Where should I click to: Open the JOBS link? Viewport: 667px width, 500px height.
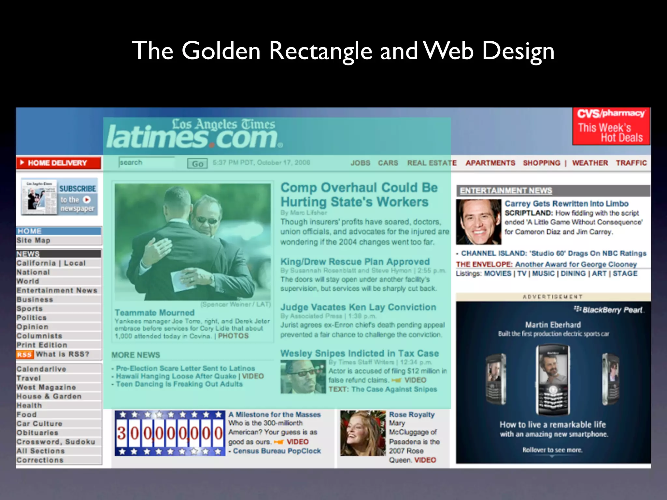pyautogui.click(x=360, y=163)
